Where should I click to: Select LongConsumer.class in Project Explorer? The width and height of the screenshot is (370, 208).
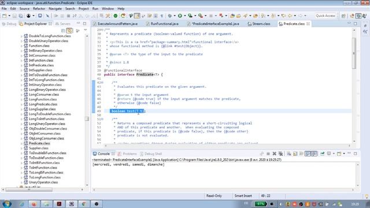44,95
